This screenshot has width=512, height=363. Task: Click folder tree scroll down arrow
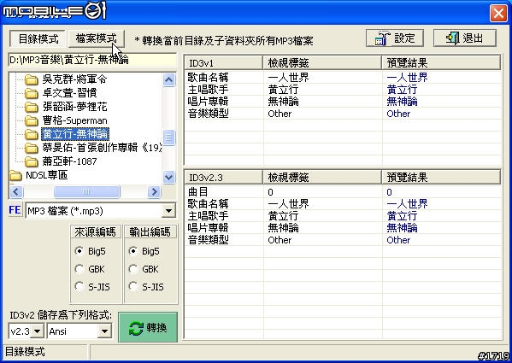click(x=169, y=177)
